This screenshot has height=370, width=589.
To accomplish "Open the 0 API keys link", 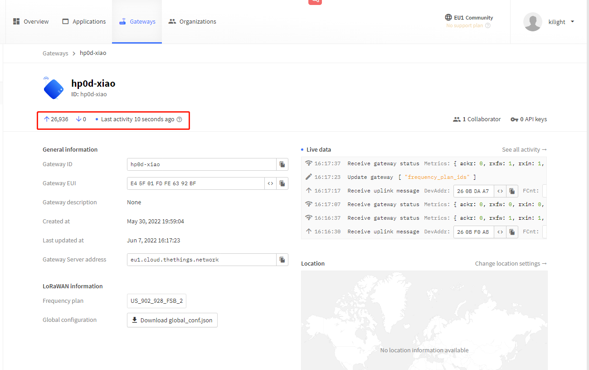I will pos(529,119).
